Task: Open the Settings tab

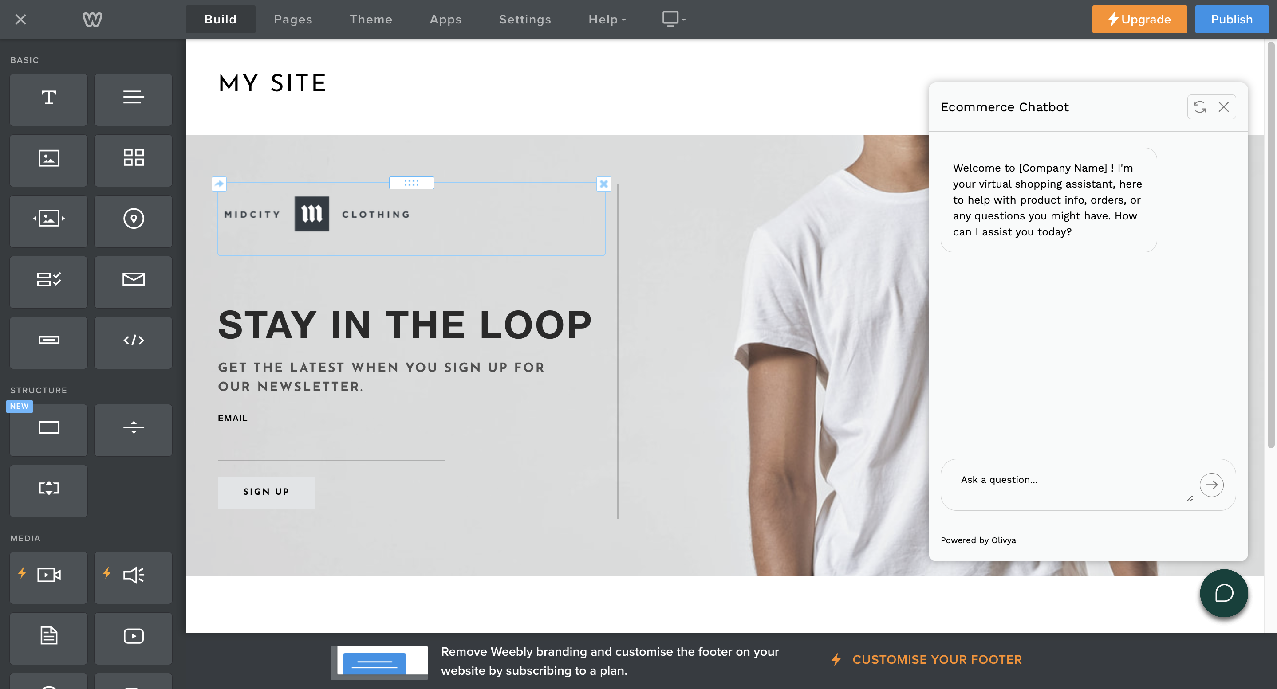Action: click(x=525, y=20)
